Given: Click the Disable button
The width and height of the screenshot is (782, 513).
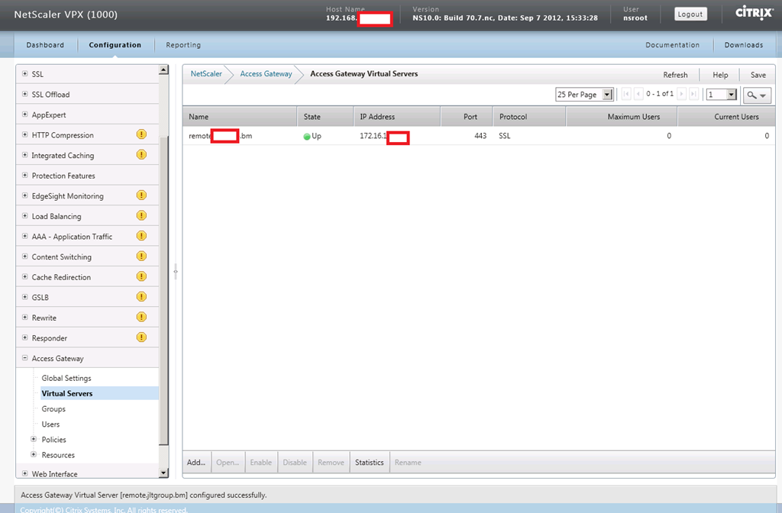Looking at the screenshot, I should point(295,463).
